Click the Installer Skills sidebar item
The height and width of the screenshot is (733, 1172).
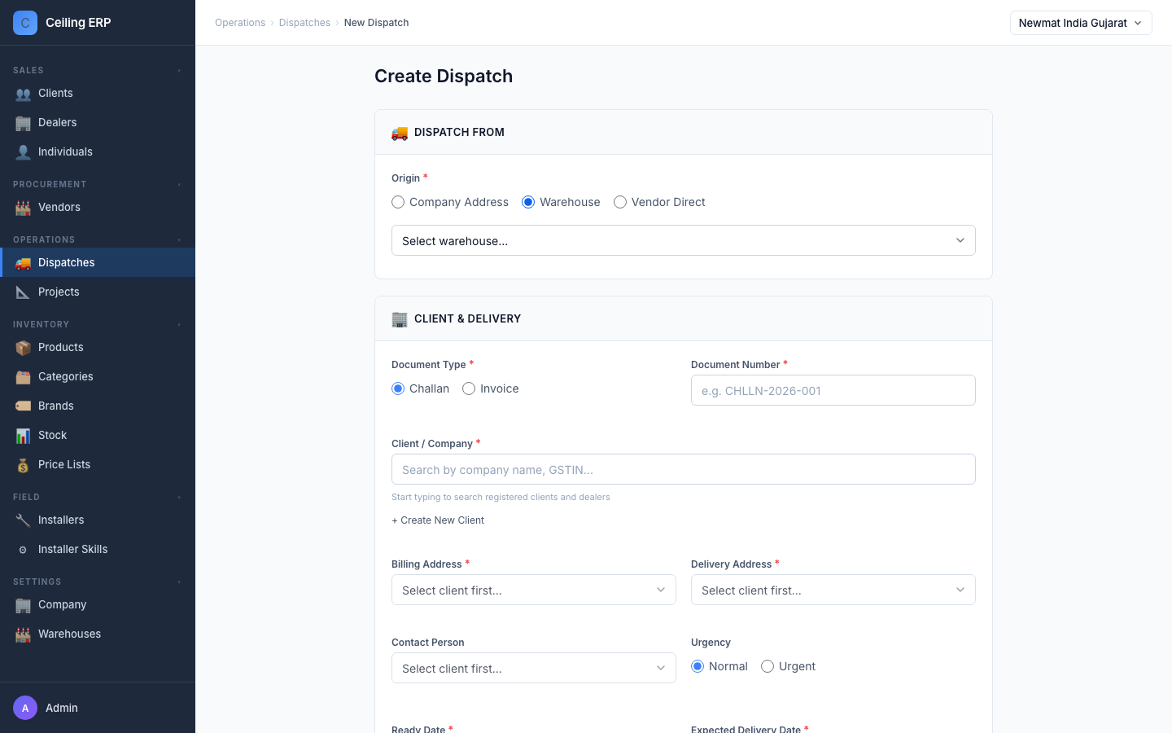click(x=98, y=549)
